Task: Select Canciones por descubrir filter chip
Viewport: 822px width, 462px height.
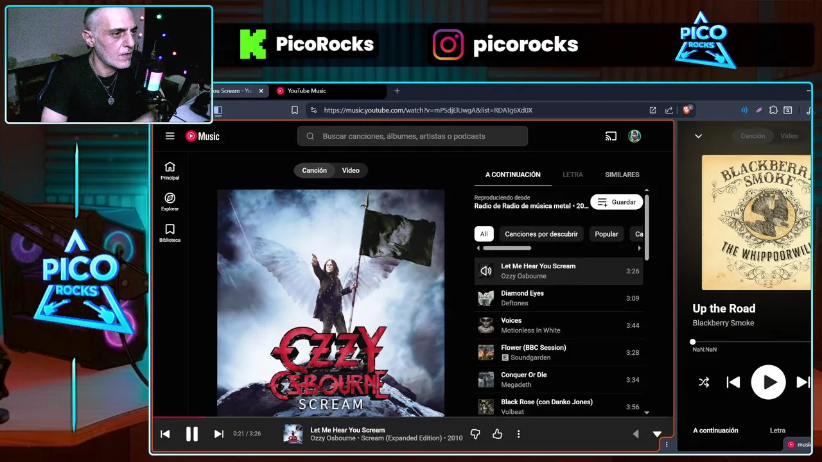Action: [x=541, y=234]
